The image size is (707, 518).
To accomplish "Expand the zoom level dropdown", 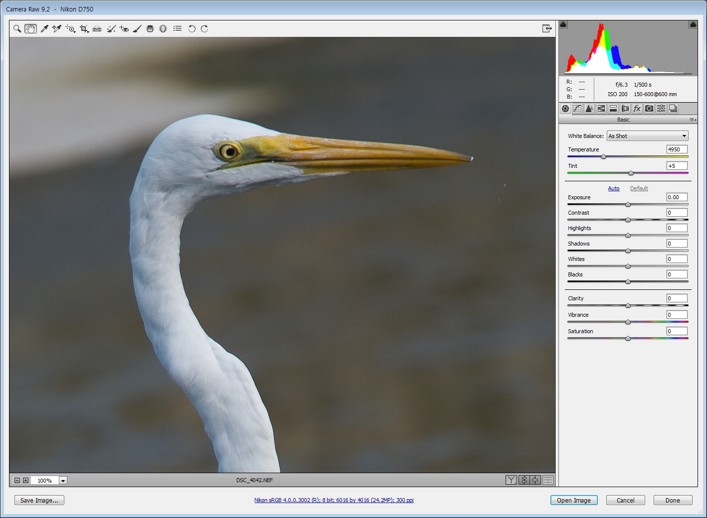I will [63, 481].
